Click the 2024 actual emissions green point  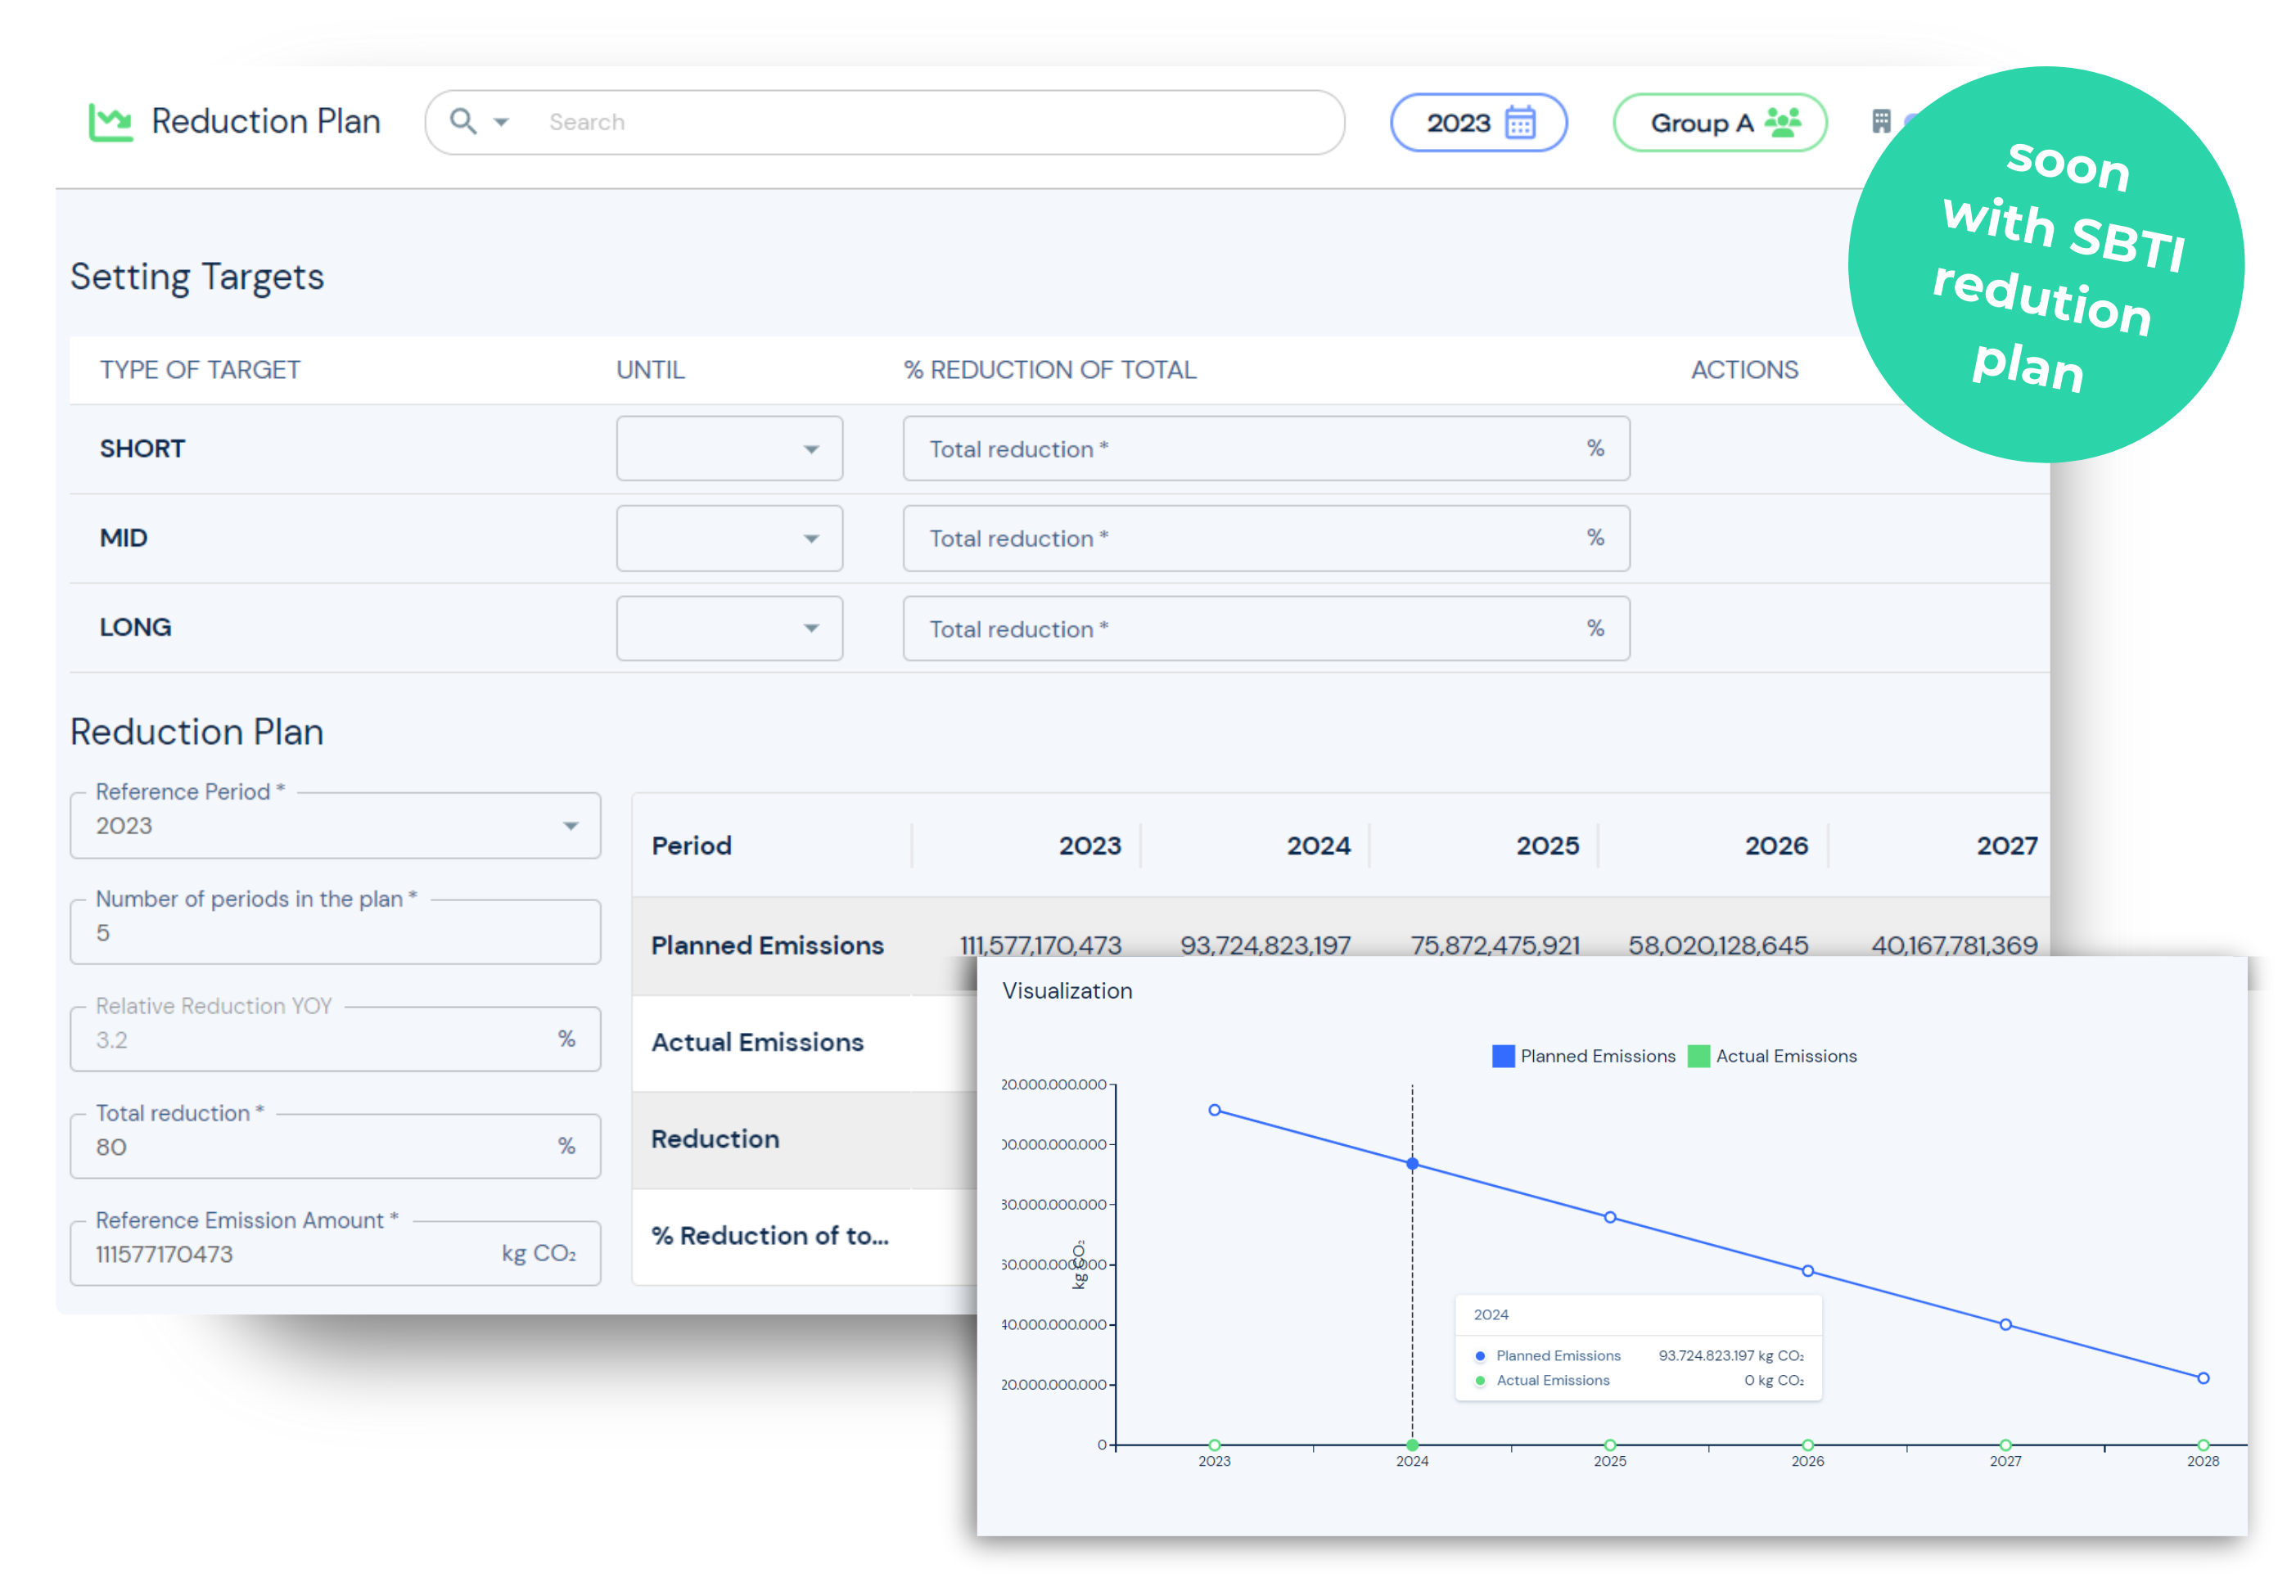pos(1412,1445)
